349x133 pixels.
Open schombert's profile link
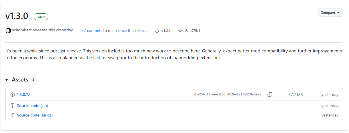(22, 30)
